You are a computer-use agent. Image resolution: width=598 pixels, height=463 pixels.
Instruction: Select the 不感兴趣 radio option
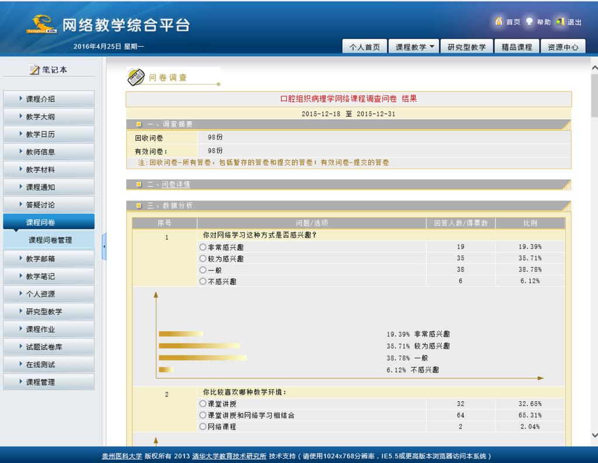(x=203, y=282)
